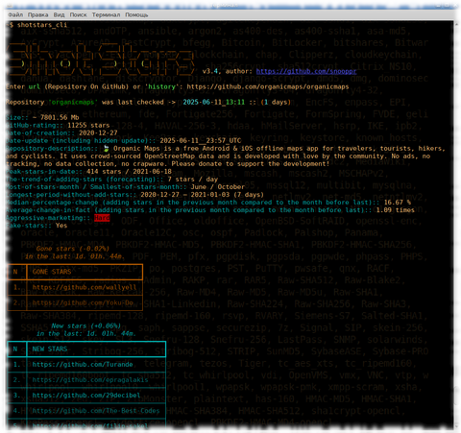
Task: Click the '7 stars / day' trend value
Action: [x=192, y=180]
